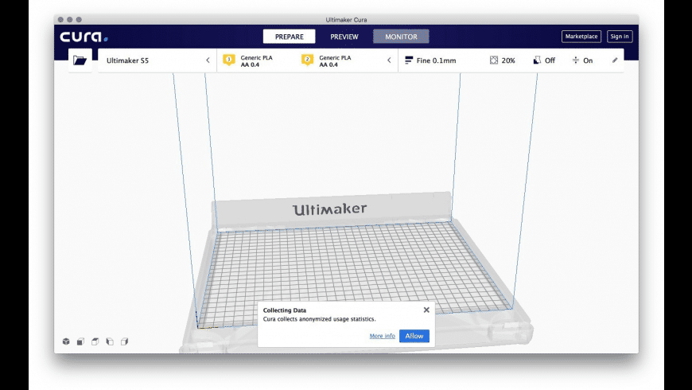Switch to the MONITOR stage
The height and width of the screenshot is (390, 692).
click(401, 37)
